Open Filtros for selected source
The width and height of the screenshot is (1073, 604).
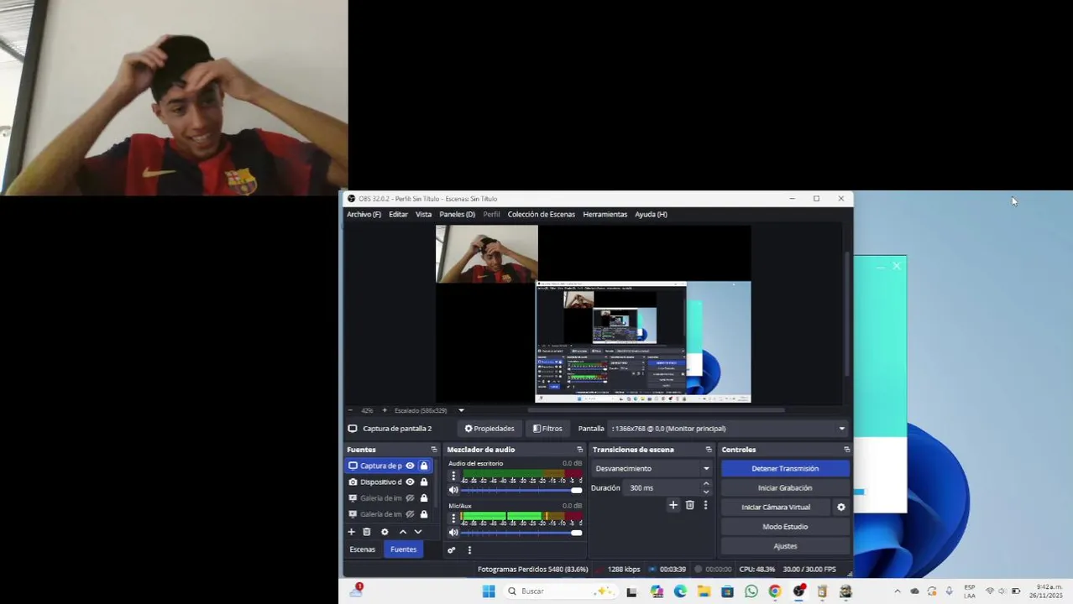click(547, 429)
